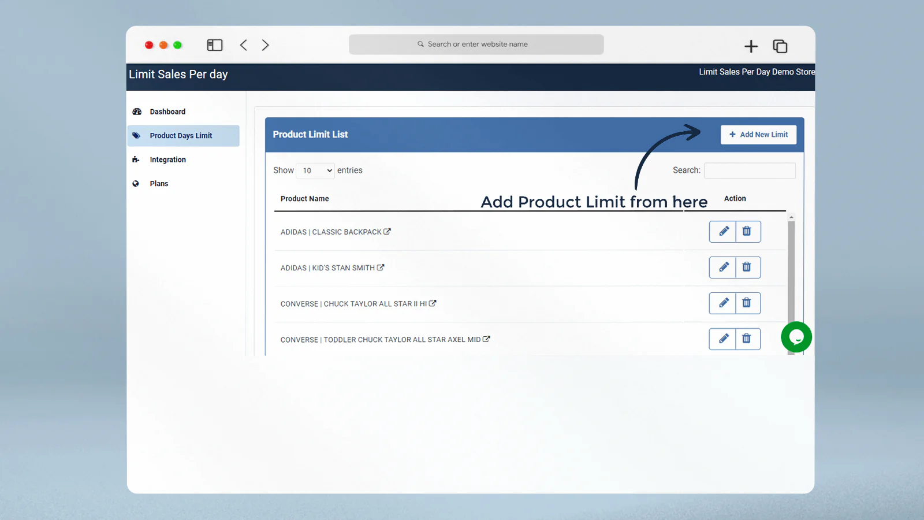Click the Add New Limit button
This screenshot has width=924, height=520.
click(x=758, y=135)
